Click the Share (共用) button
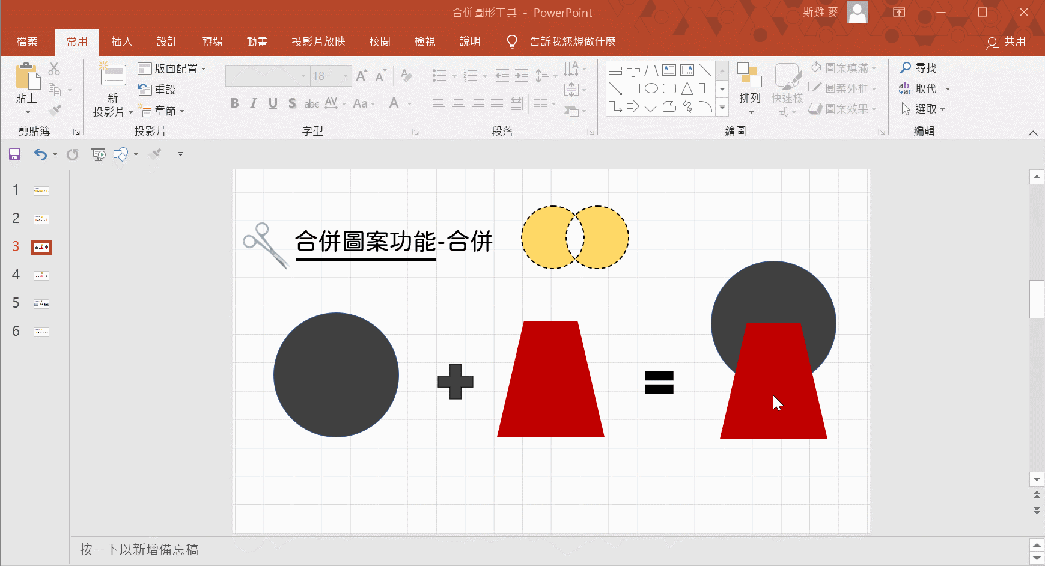 (x=1006, y=42)
